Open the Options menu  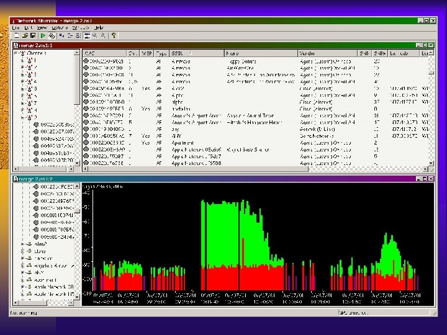pos(60,28)
